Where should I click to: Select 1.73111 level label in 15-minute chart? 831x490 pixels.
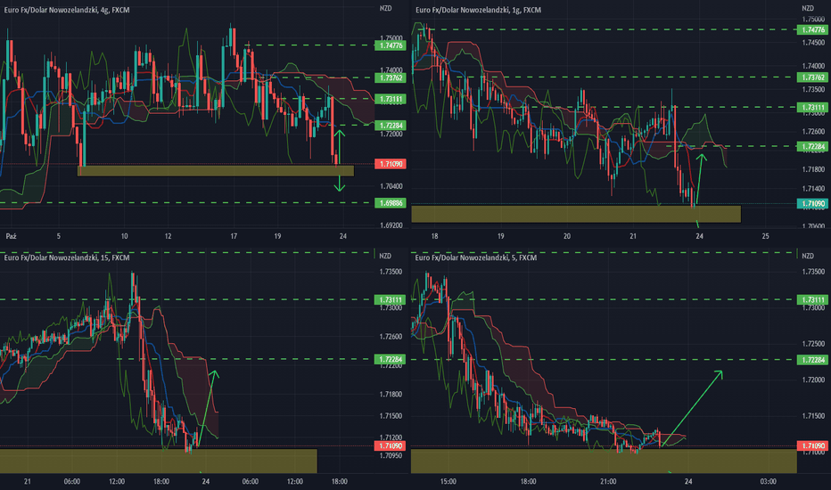[391, 300]
